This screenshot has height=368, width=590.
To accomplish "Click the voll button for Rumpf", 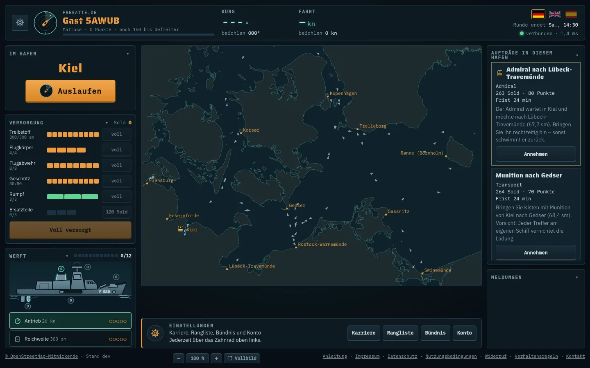I will tap(117, 196).
